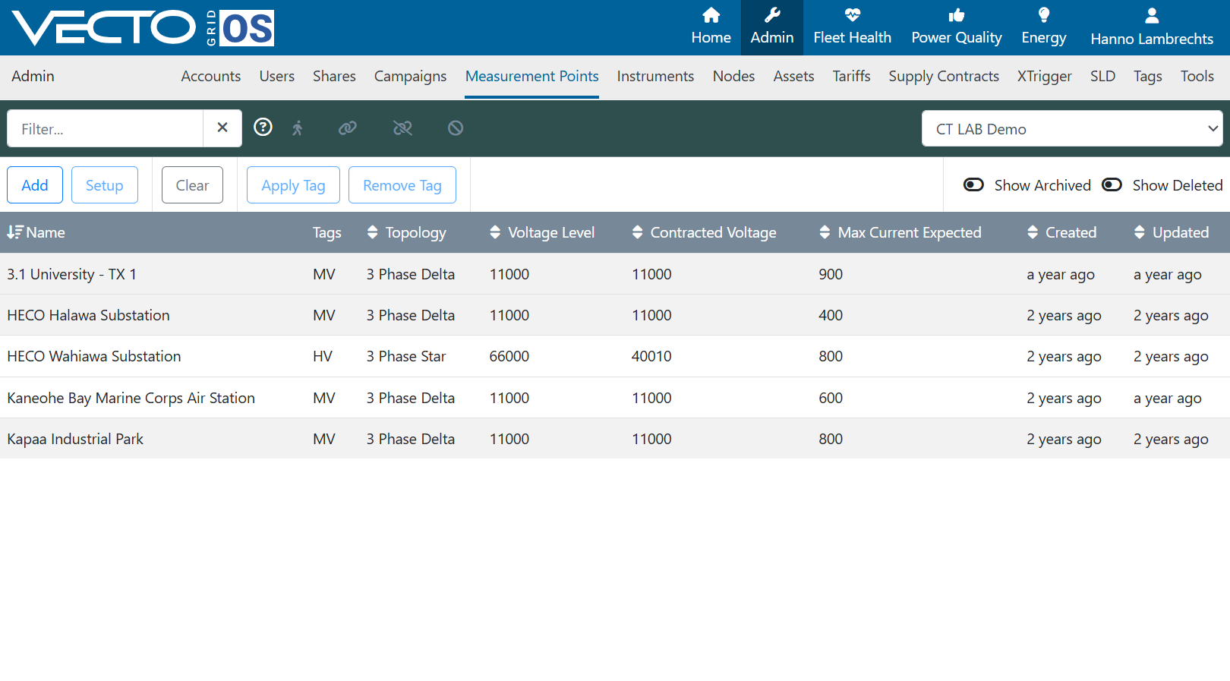Select the Kaneohe Bay Marine Corps Air Station row

pyautogui.click(x=615, y=398)
